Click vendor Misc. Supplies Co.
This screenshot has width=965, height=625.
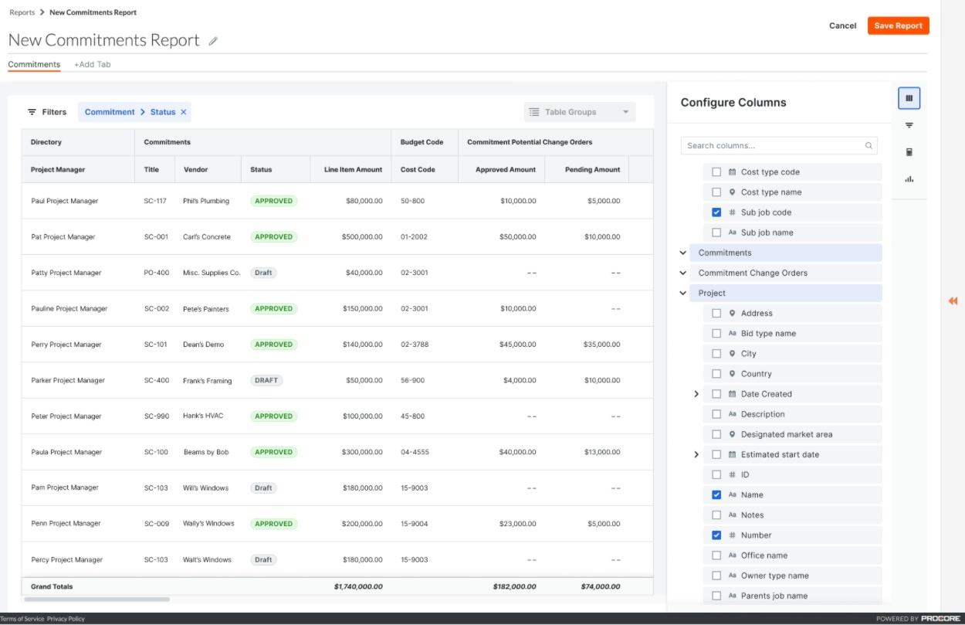(x=212, y=273)
